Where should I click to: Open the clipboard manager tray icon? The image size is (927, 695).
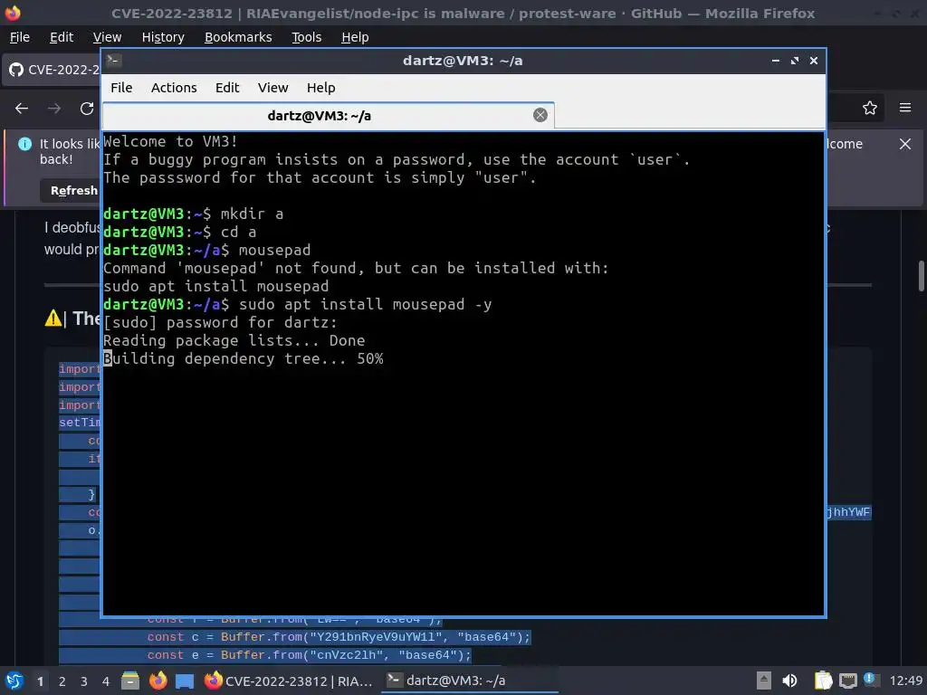click(823, 681)
